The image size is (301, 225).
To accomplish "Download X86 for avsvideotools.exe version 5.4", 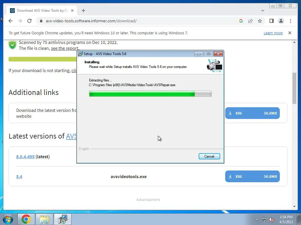I will [x=252, y=176].
